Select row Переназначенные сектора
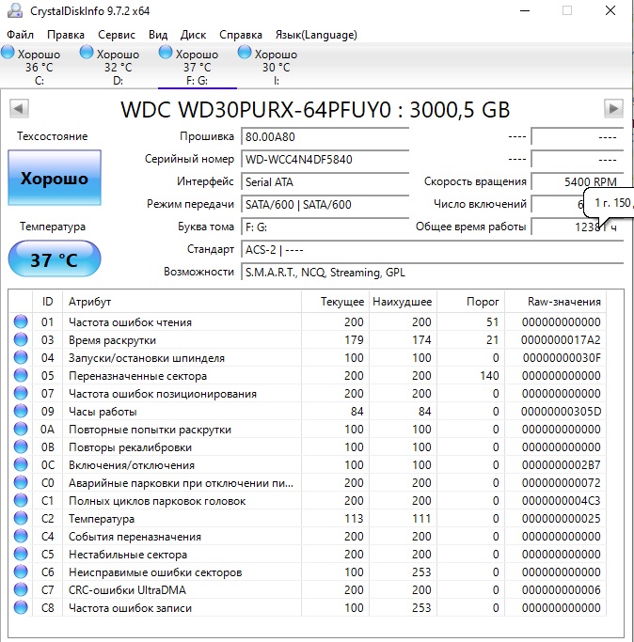This screenshot has width=634, height=642. click(x=308, y=375)
